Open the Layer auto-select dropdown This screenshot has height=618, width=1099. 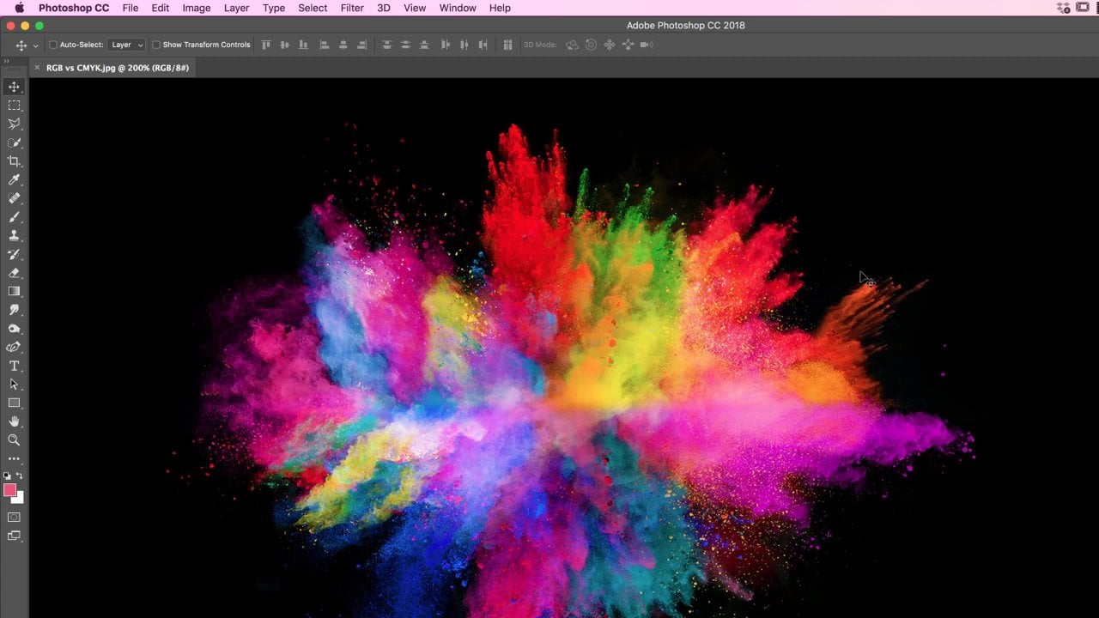coord(127,45)
